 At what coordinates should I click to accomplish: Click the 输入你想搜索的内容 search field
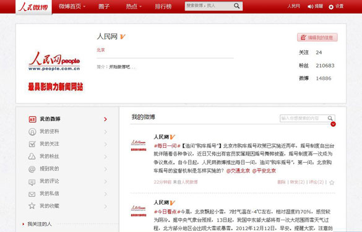(303, 118)
